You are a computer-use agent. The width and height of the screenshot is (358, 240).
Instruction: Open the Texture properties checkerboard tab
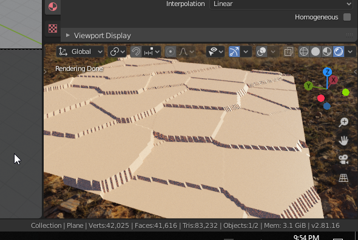[53, 28]
